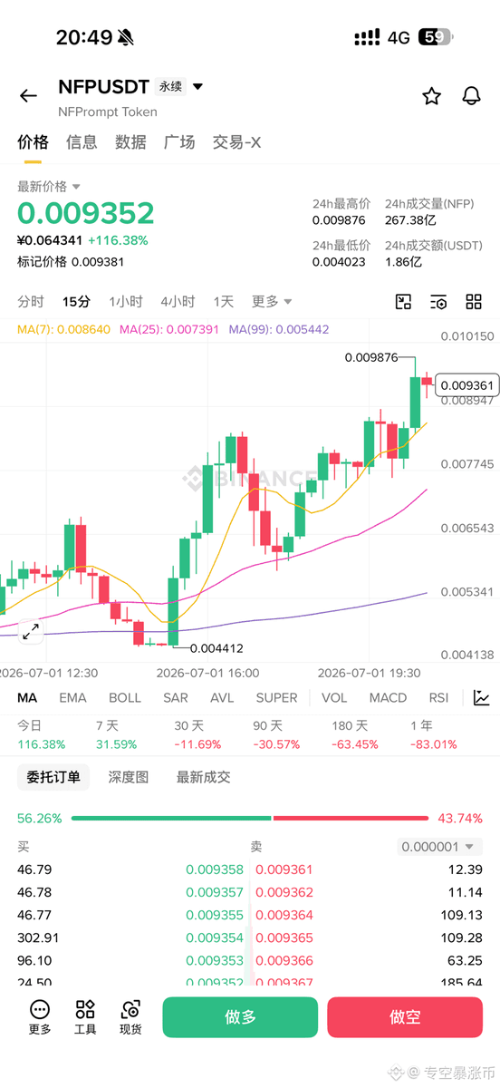Tap 标记价格 0.009381 mark price
The width and height of the screenshot is (500, 1088).
point(71,262)
